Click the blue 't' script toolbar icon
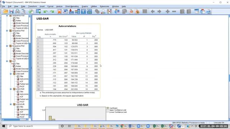This screenshot has height=129, width=230. (83, 11)
